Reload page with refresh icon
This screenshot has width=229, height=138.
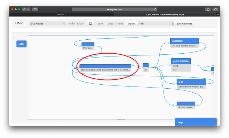click(155, 9)
